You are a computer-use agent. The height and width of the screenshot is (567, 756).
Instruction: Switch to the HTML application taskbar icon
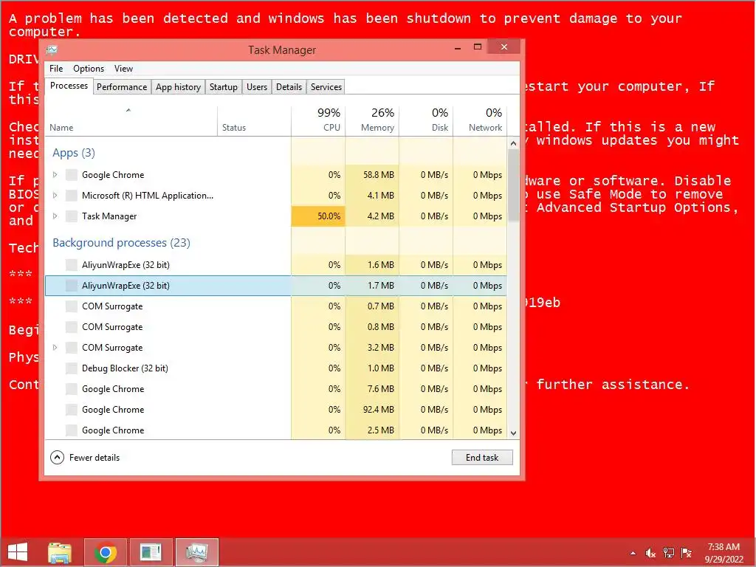(x=151, y=552)
